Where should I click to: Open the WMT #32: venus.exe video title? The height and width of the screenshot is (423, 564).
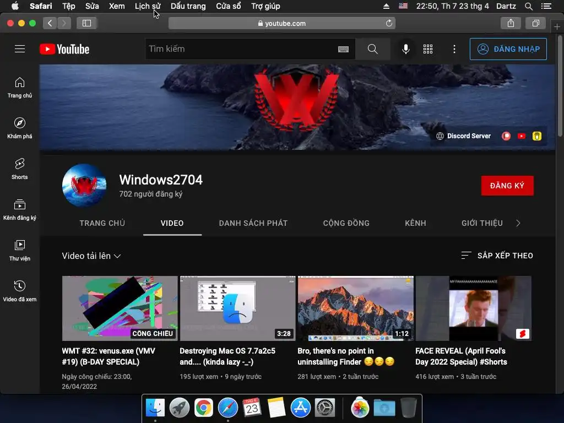(x=109, y=356)
